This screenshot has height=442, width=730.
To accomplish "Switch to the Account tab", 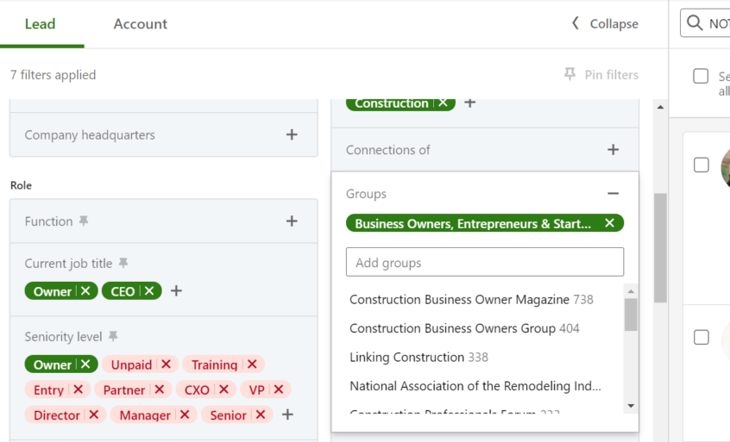I will (140, 24).
